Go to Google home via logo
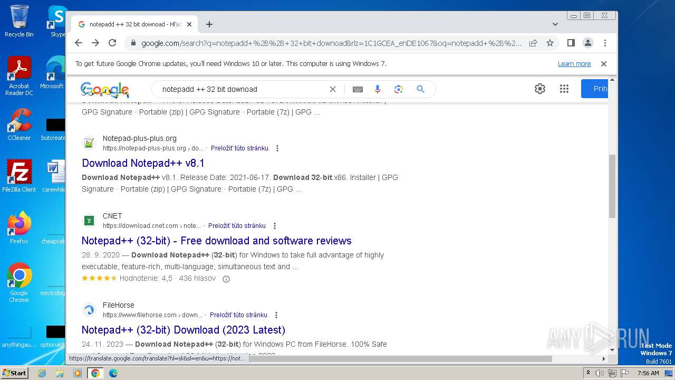675x380 pixels. 105,90
